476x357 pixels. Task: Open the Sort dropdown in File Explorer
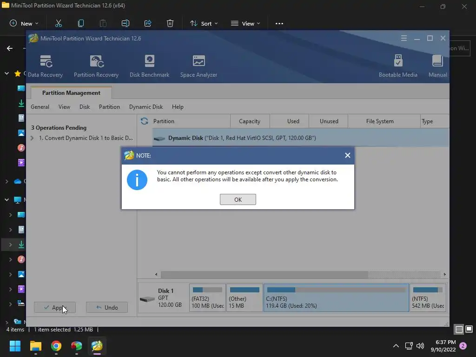point(204,23)
